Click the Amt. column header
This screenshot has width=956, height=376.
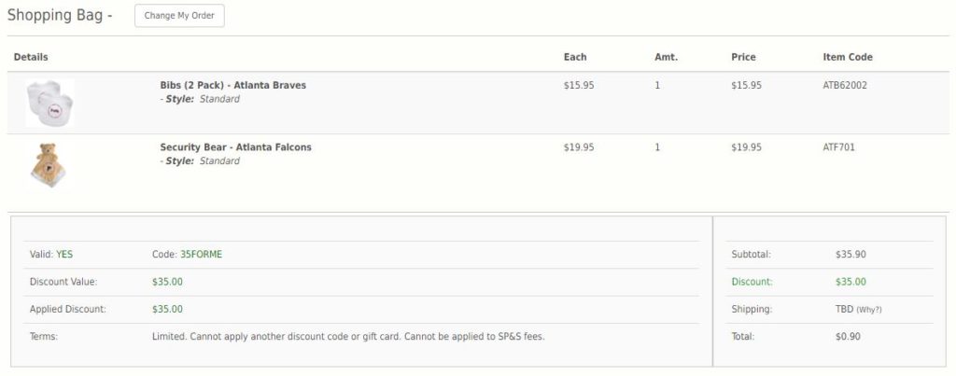(666, 57)
